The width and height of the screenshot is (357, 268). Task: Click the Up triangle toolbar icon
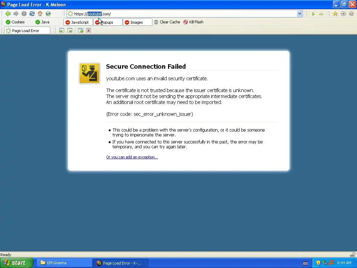tap(321, 14)
